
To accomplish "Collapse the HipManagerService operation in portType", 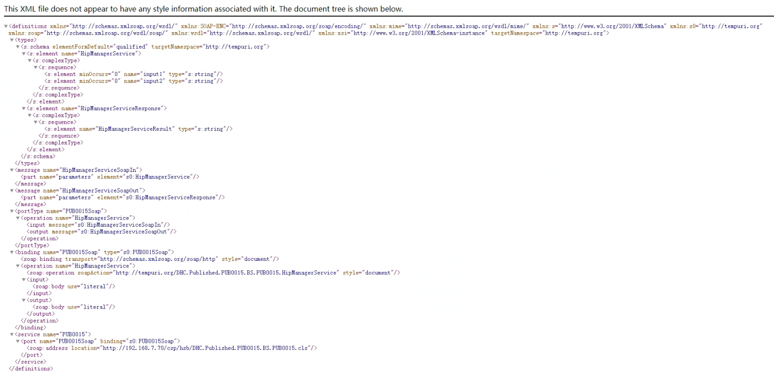I will 17,218.
